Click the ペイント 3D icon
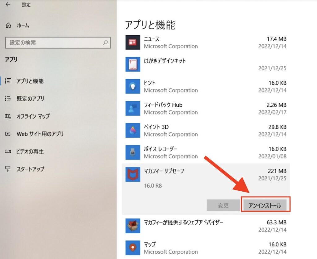The height and width of the screenshot is (259, 317). point(132,130)
